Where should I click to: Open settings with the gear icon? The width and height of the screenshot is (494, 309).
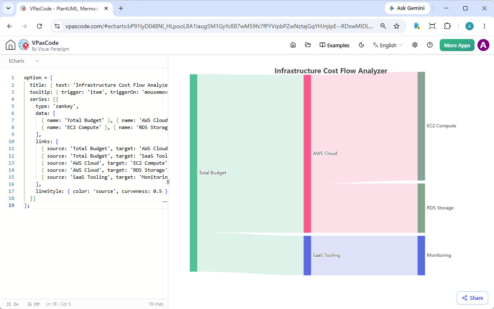(415, 45)
